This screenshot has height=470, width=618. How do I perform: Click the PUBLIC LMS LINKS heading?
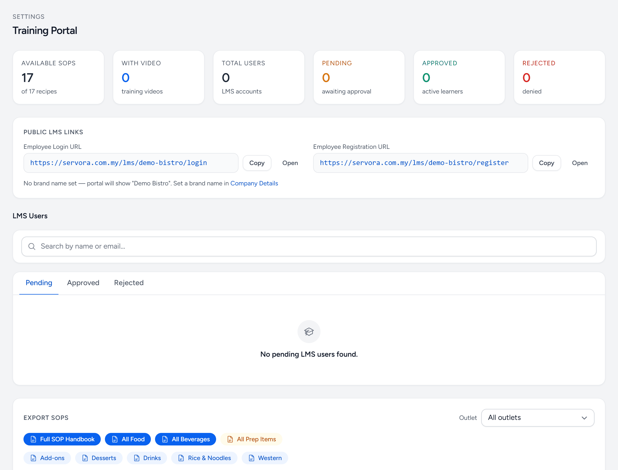coord(53,132)
